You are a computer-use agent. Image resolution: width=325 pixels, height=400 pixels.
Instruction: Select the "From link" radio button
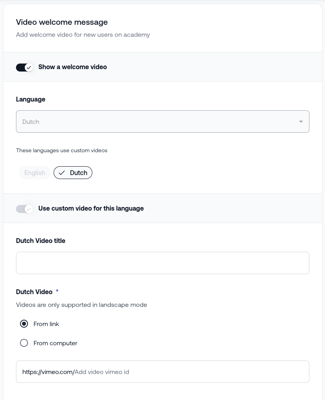pos(24,324)
